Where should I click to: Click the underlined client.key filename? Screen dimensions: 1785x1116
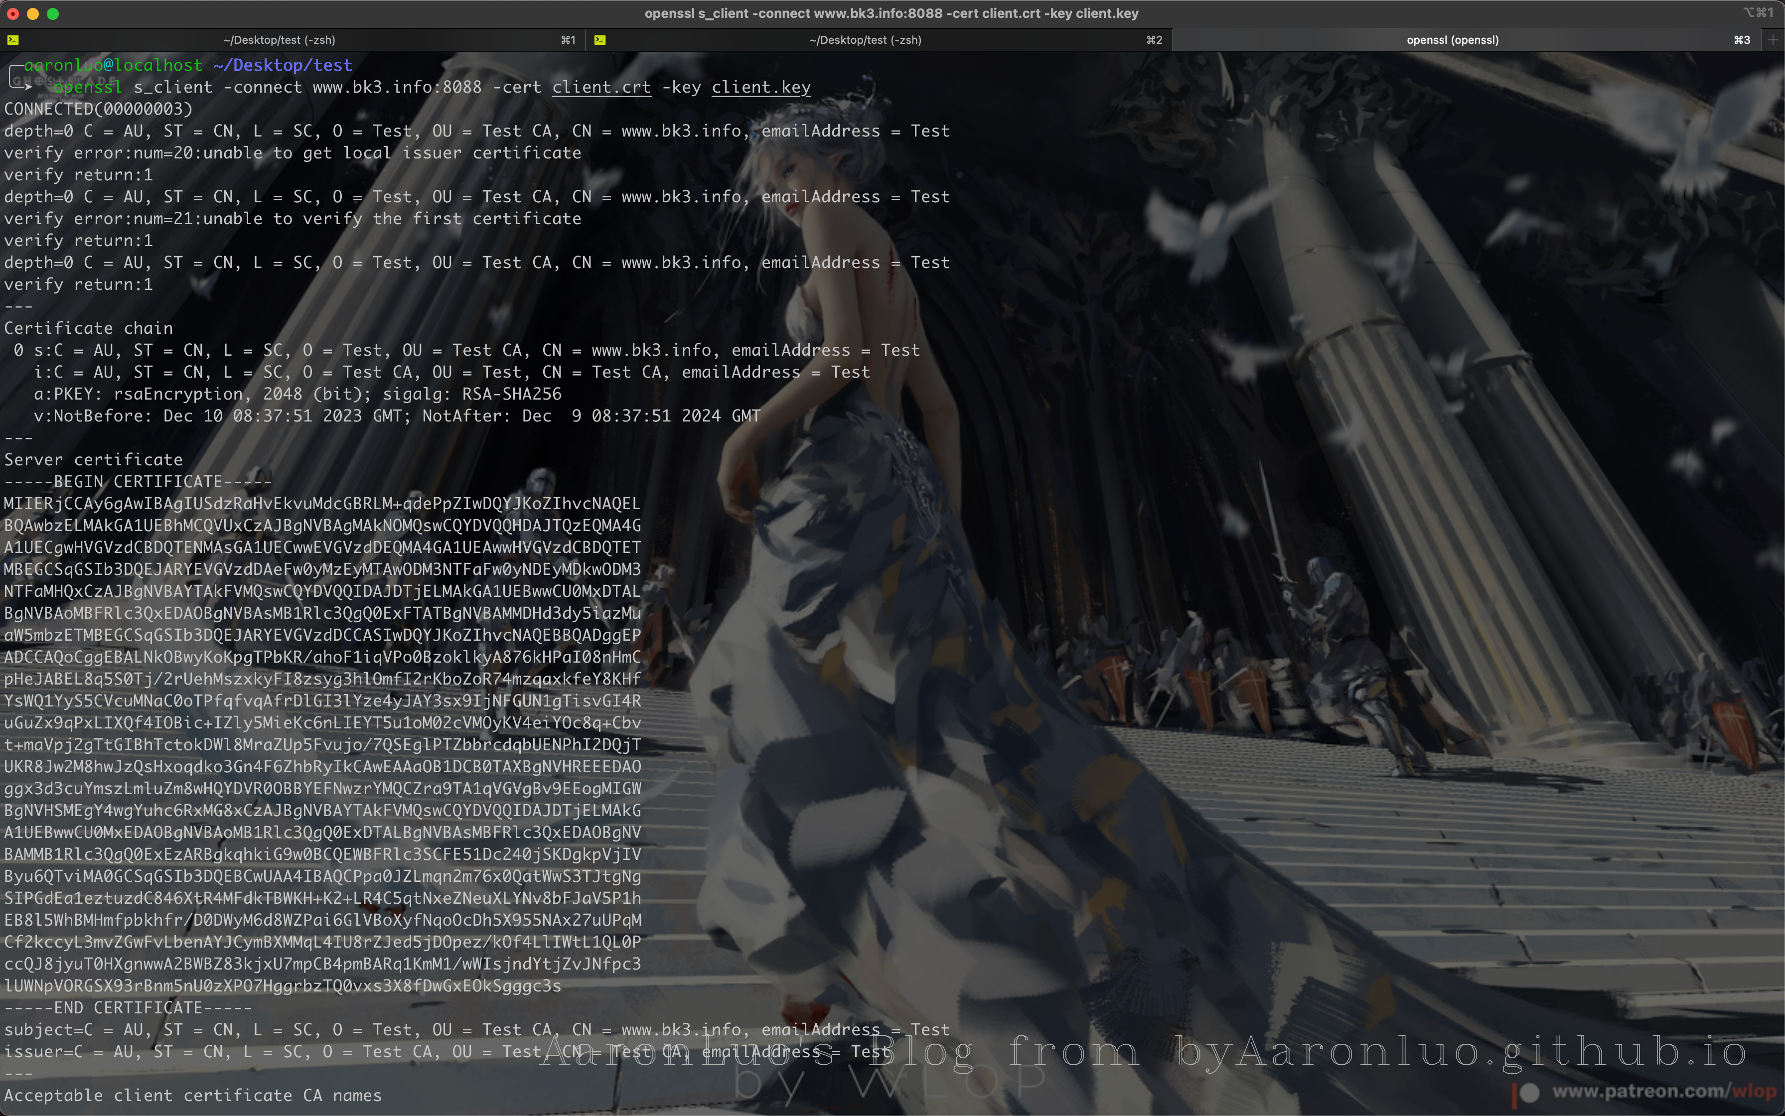point(760,87)
